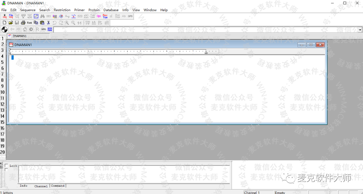Click the pI calculation icon

111,16
